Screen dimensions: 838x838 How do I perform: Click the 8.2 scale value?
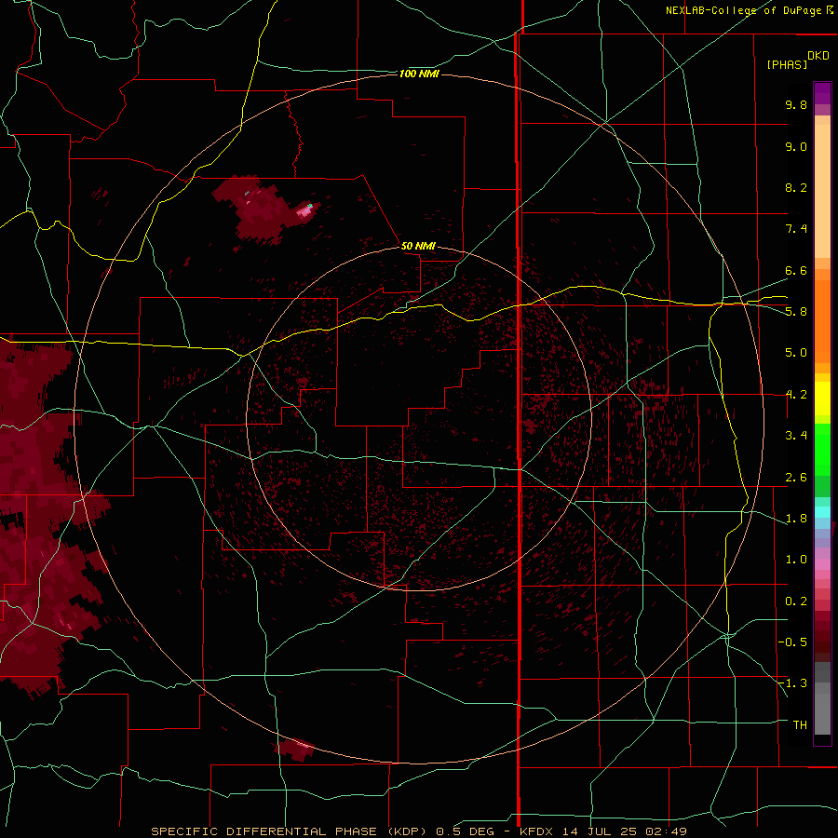[796, 187]
